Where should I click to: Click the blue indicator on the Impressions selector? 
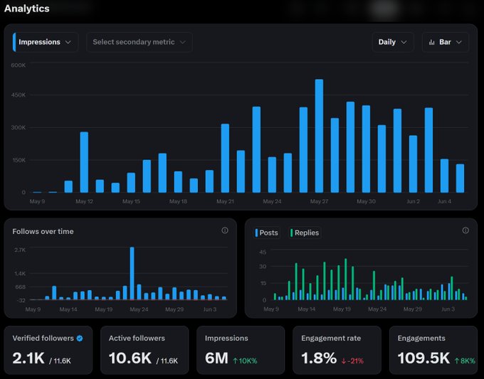tap(14, 42)
